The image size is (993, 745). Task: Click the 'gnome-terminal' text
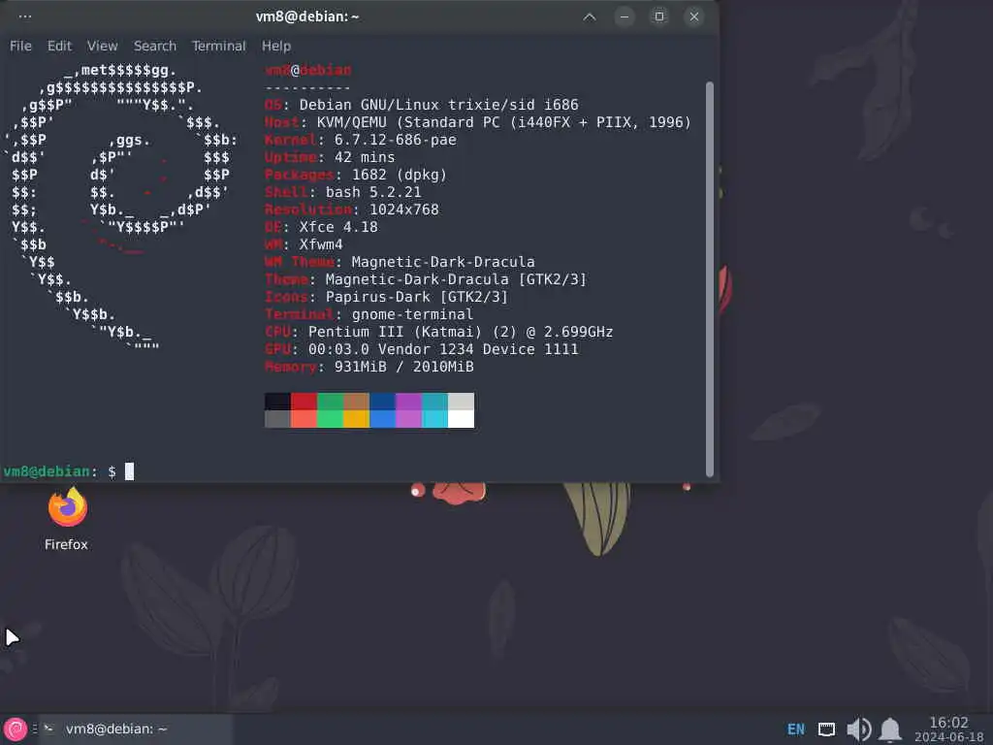411,314
